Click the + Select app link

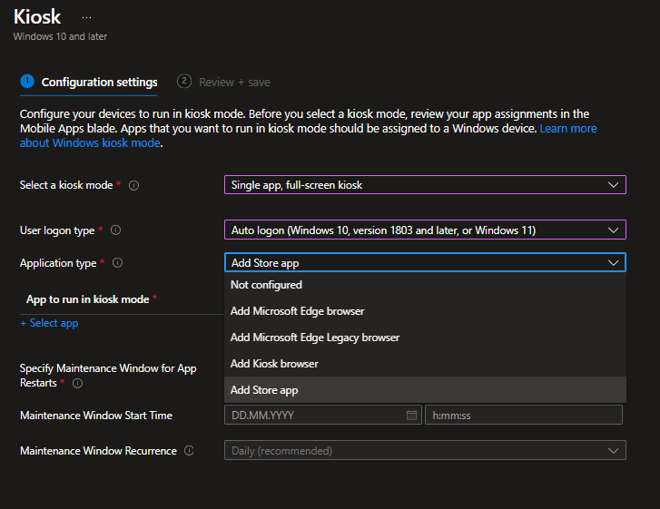pyautogui.click(x=49, y=323)
